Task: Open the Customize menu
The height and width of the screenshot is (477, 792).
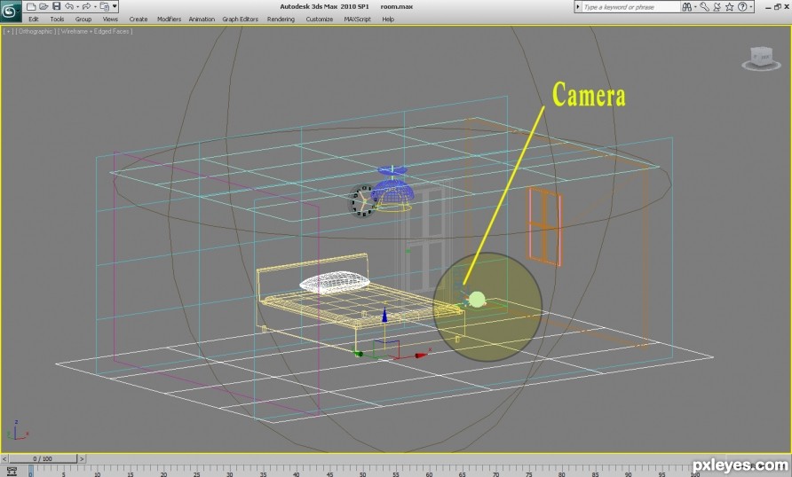Action: click(320, 20)
